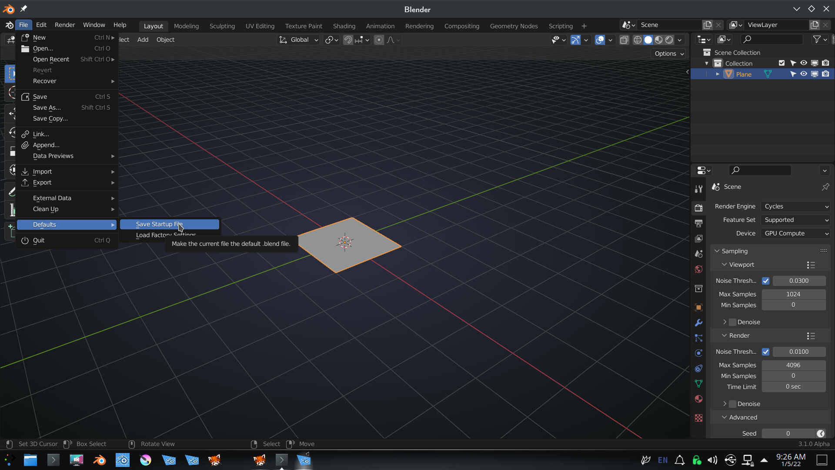Uncheck the Collection exclude checkbox
Screen dimensions: 835x470
coord(782,63)
